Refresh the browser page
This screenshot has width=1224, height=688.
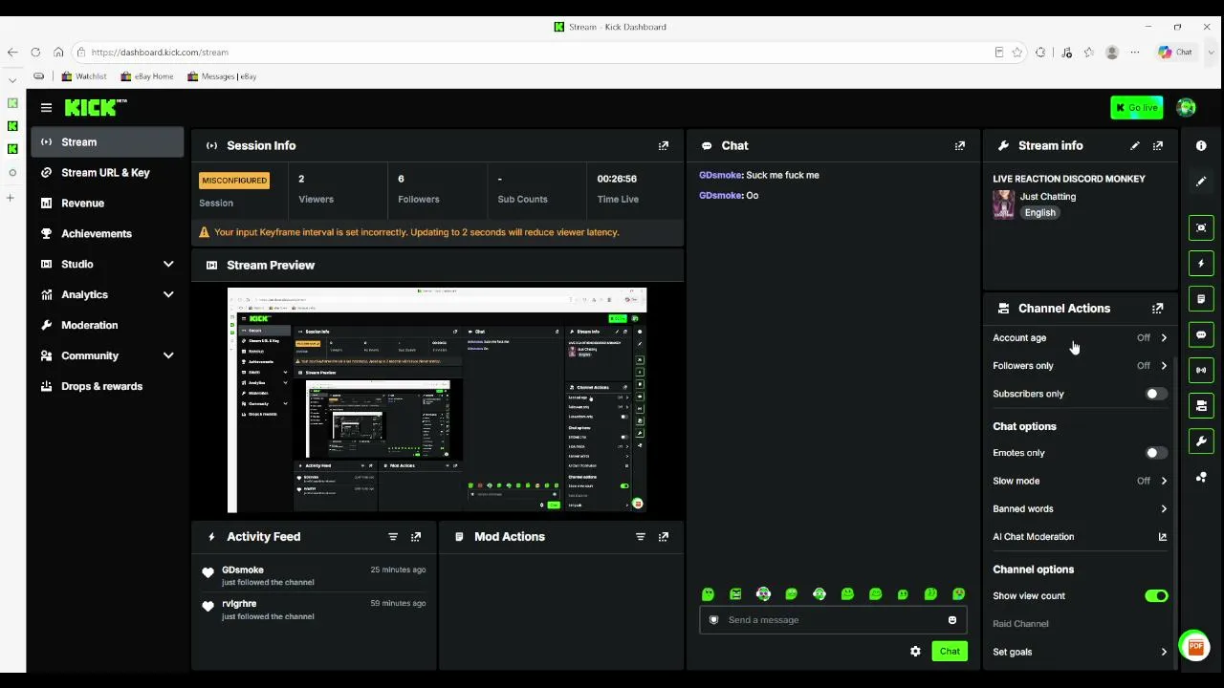(x=35, y=53)
